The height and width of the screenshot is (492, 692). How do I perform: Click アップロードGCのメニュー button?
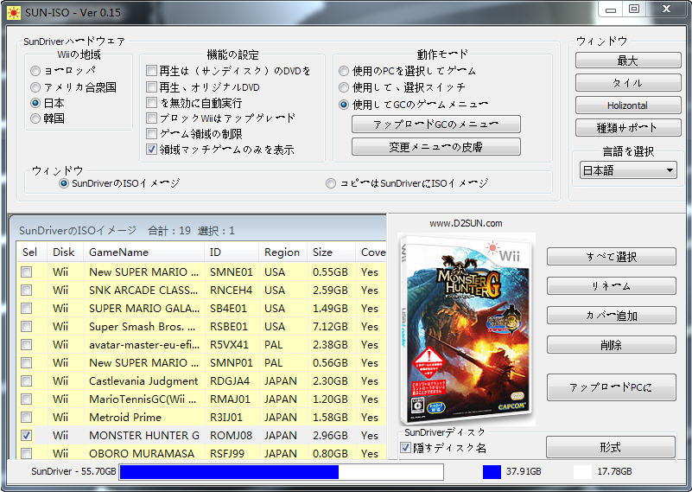click(x=436, y=125)
